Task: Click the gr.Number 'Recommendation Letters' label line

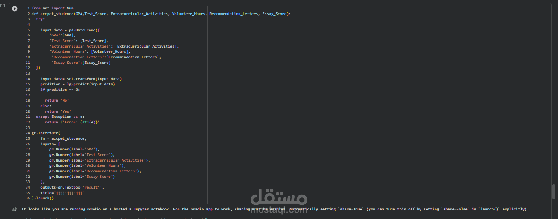Action: click(95, 171)
